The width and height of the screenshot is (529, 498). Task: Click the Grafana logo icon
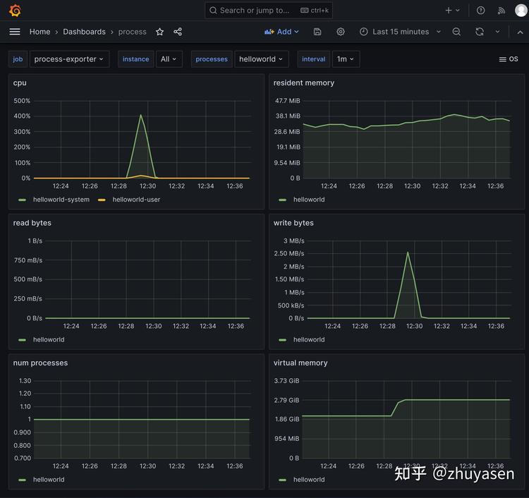(x=15, y=10)
